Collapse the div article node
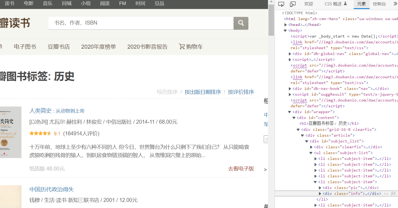 tap(302, 135)
